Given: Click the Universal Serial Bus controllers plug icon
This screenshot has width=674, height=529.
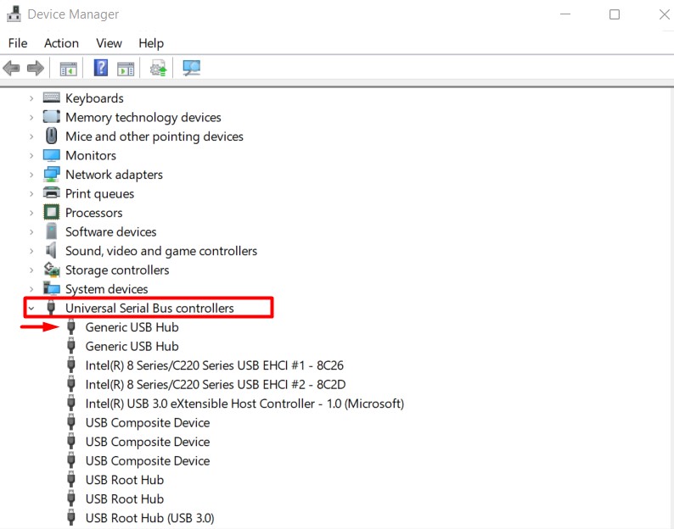Looking at the screenshot, I should (x=51, y=308).
